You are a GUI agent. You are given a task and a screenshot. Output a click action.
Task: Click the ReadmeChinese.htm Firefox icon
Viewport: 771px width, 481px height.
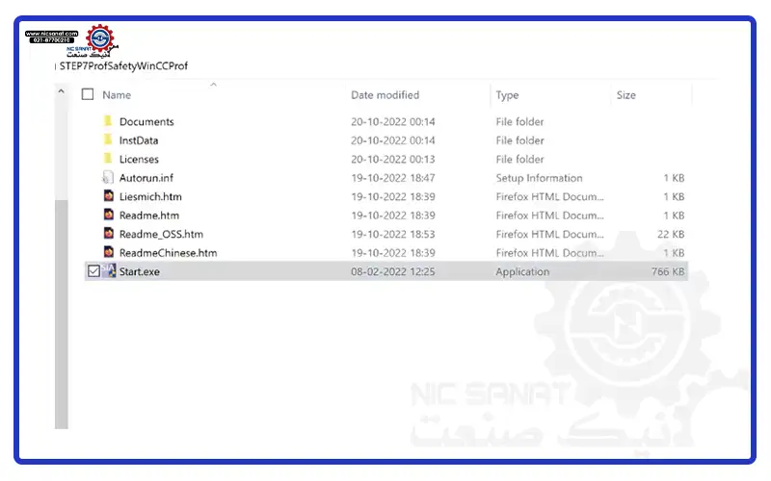point(109,252)
